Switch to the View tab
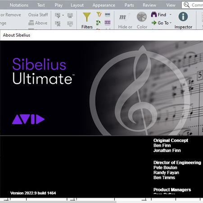 click(x=171, y=5)
